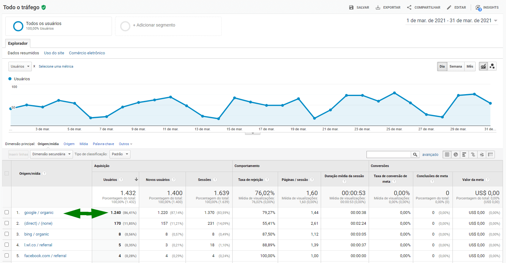This screenshot has height=263, width=506.
Task: Click the Editar pencil icon
Action: (449, 7)
